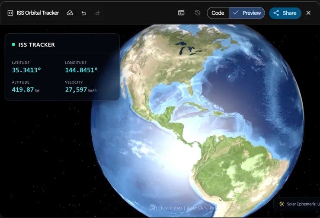
Task: Expand the Solar Ephemeris panel
Action: 297,204
